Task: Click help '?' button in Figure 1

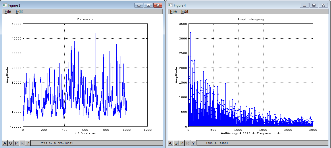Action: click(x=28, y=143)
